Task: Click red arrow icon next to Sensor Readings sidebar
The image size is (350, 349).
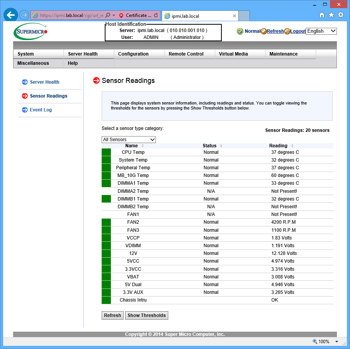Action: [25, 96]
